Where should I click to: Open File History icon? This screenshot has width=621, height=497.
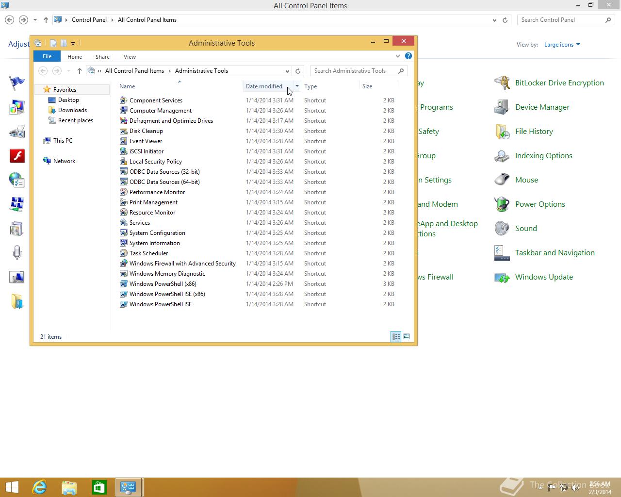502,132
